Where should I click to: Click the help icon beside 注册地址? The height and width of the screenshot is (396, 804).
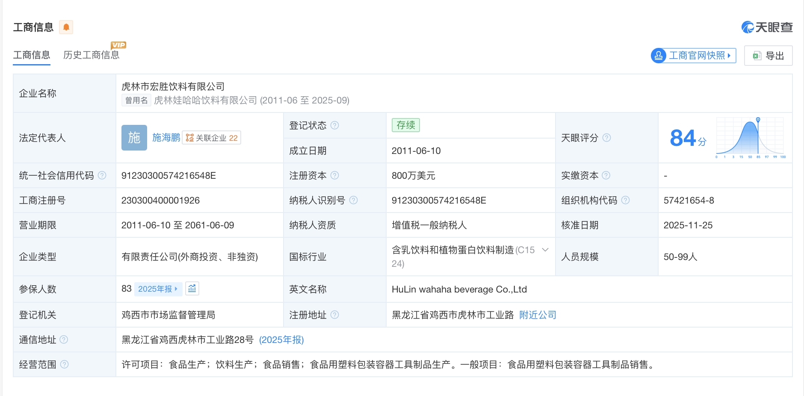click(x=335, y=315)
